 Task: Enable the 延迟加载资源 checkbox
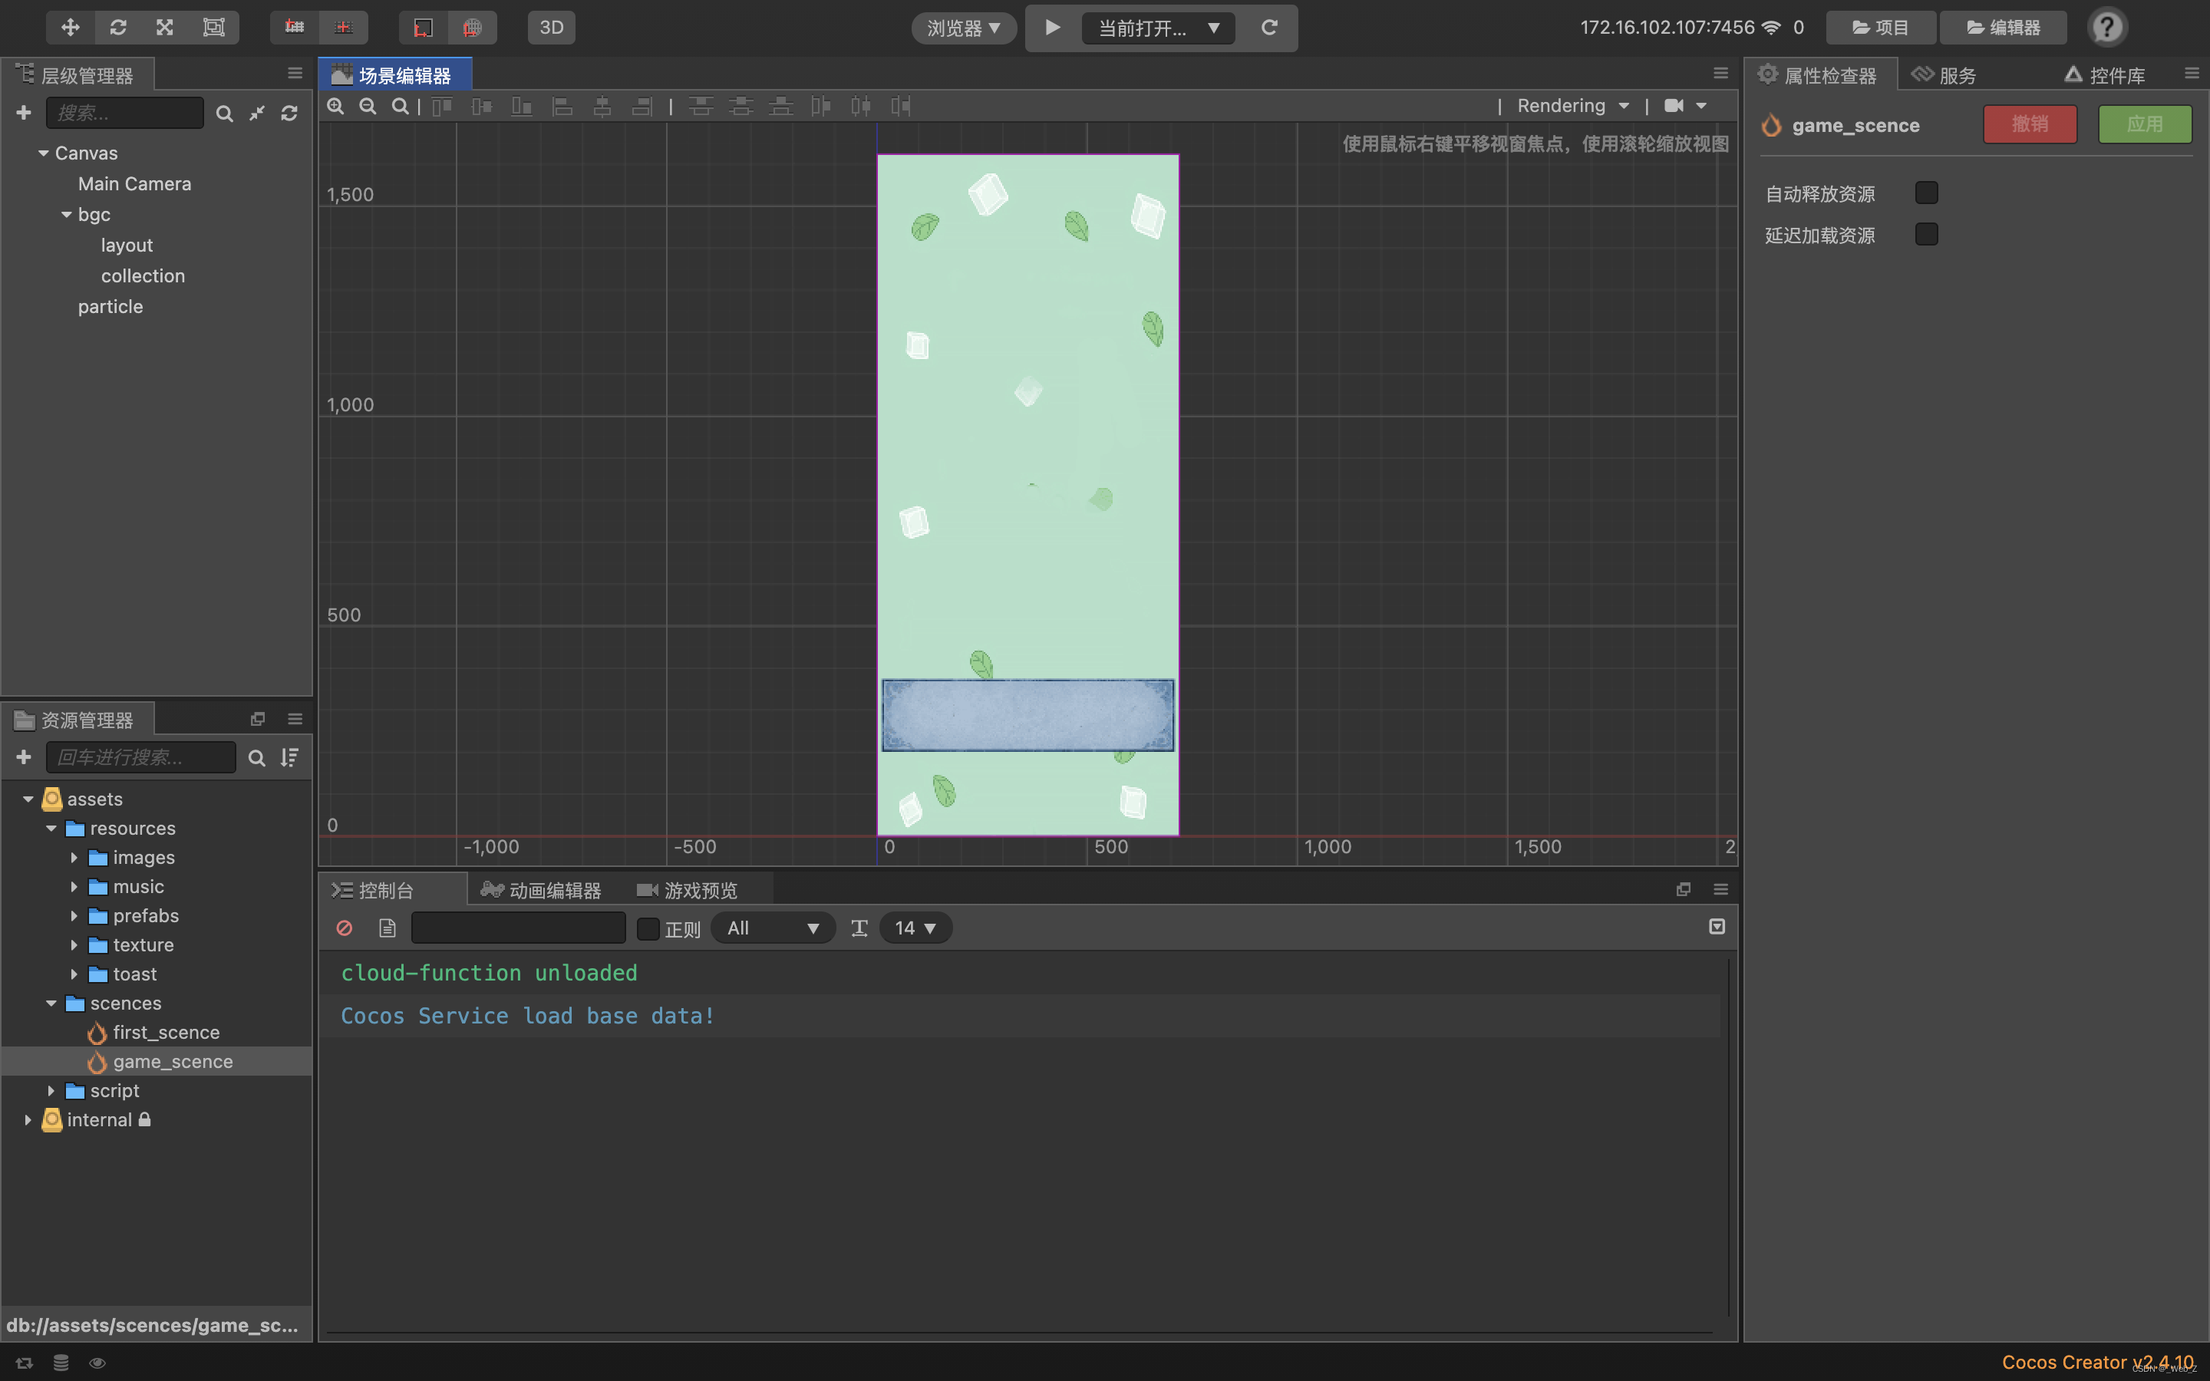coord(1926,235)
